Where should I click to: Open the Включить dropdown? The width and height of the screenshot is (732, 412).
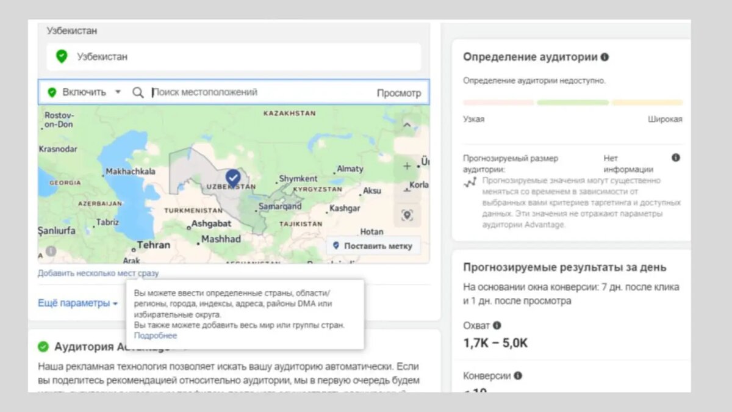(x=85, y=92)
